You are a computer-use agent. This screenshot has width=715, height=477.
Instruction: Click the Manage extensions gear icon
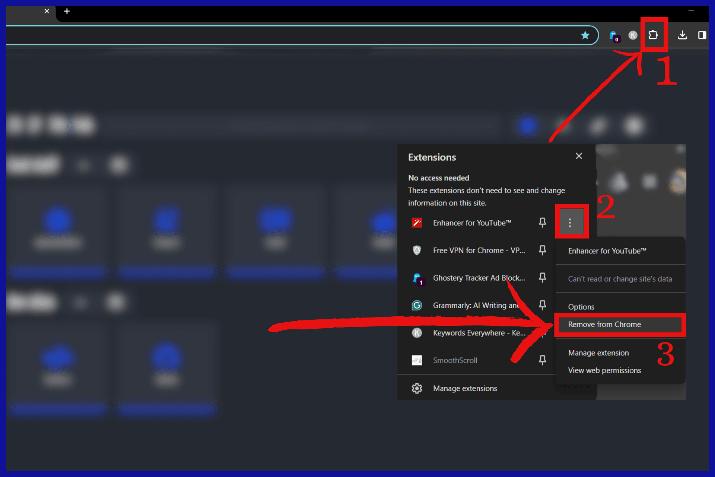point(417,388)
